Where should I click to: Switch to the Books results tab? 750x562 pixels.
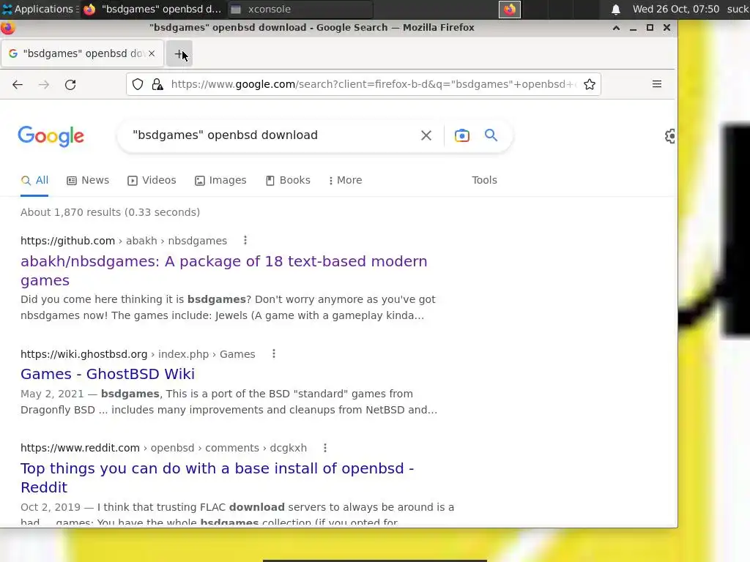tap(288, 180)
